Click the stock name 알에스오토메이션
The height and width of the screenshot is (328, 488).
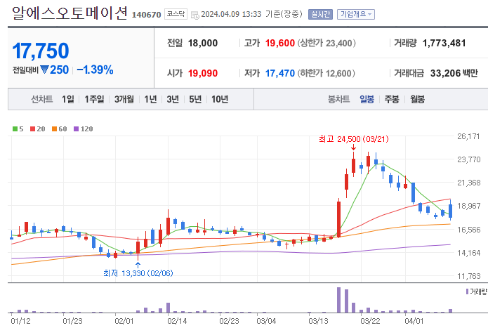(x=70, y=13)
